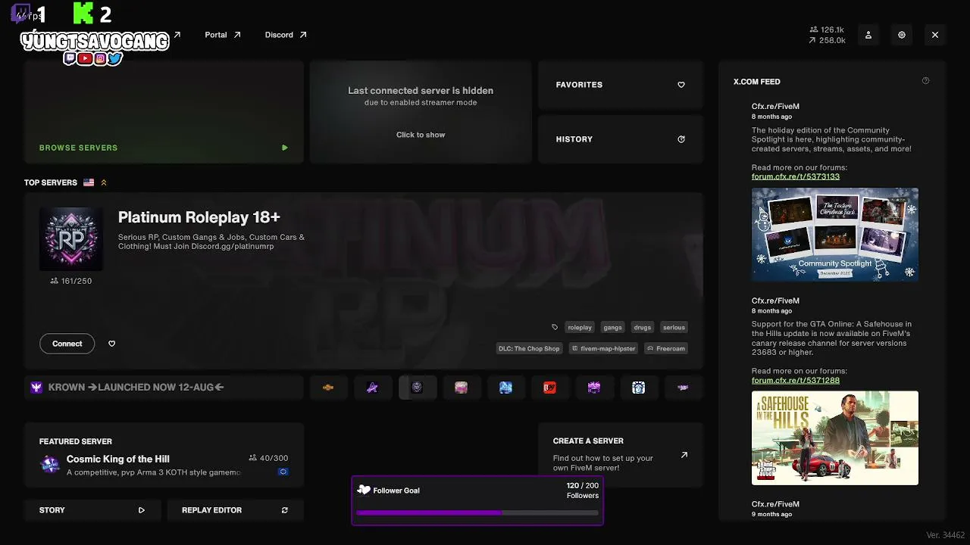Viewport: 970px width, 545px height.
Task: Open the Safehouse in the Hills image
Action: click(835, 438)
